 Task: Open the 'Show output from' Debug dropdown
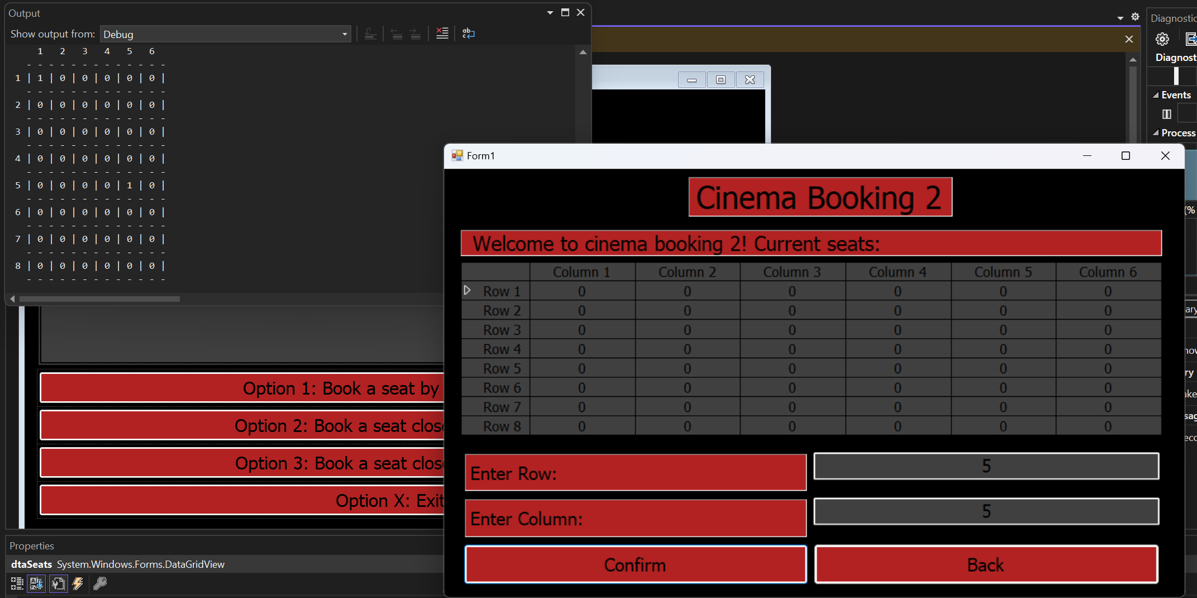pos(225,34)
